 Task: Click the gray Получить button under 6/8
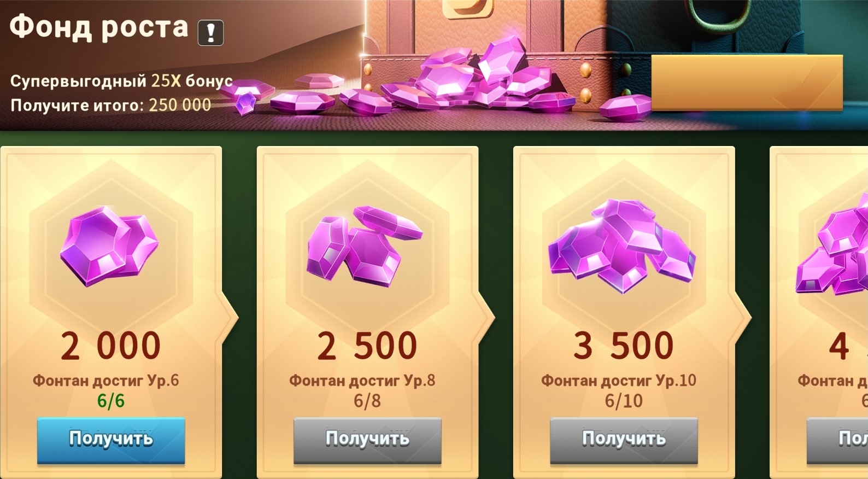pyautogui.click(x=367, y=441)
